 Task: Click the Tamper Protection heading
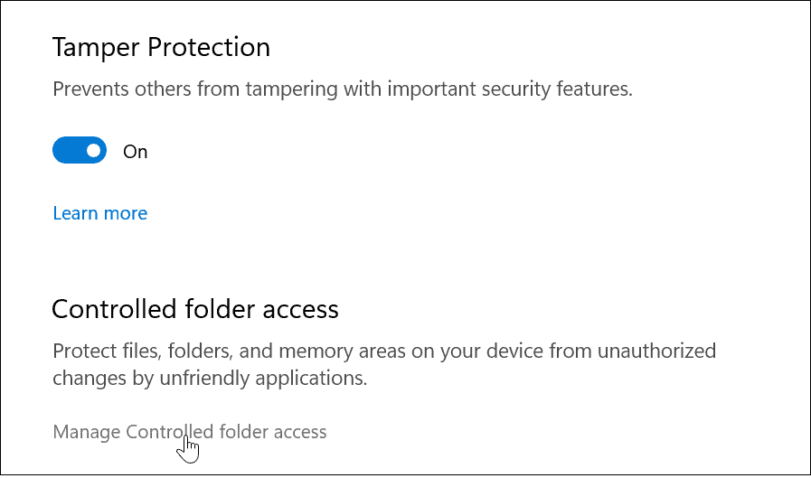pyautogui.click(x=161, y=47)
